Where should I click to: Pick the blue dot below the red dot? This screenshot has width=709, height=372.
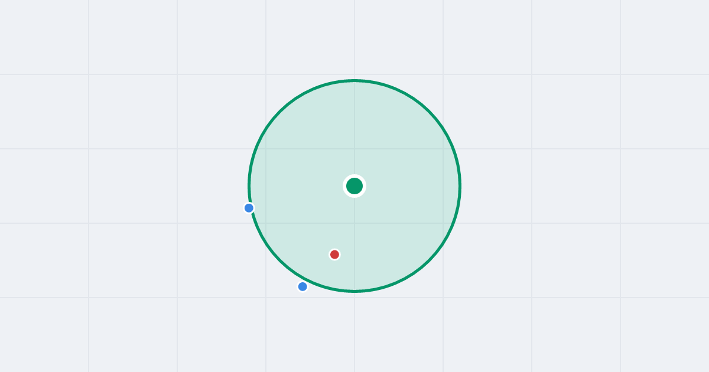coord(303,286)
